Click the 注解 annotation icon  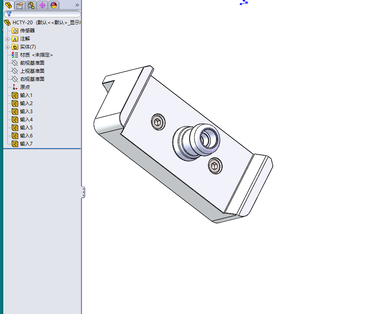15,39
